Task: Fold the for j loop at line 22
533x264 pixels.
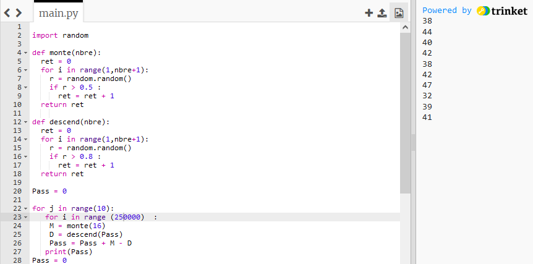Action: coord(26,209)
